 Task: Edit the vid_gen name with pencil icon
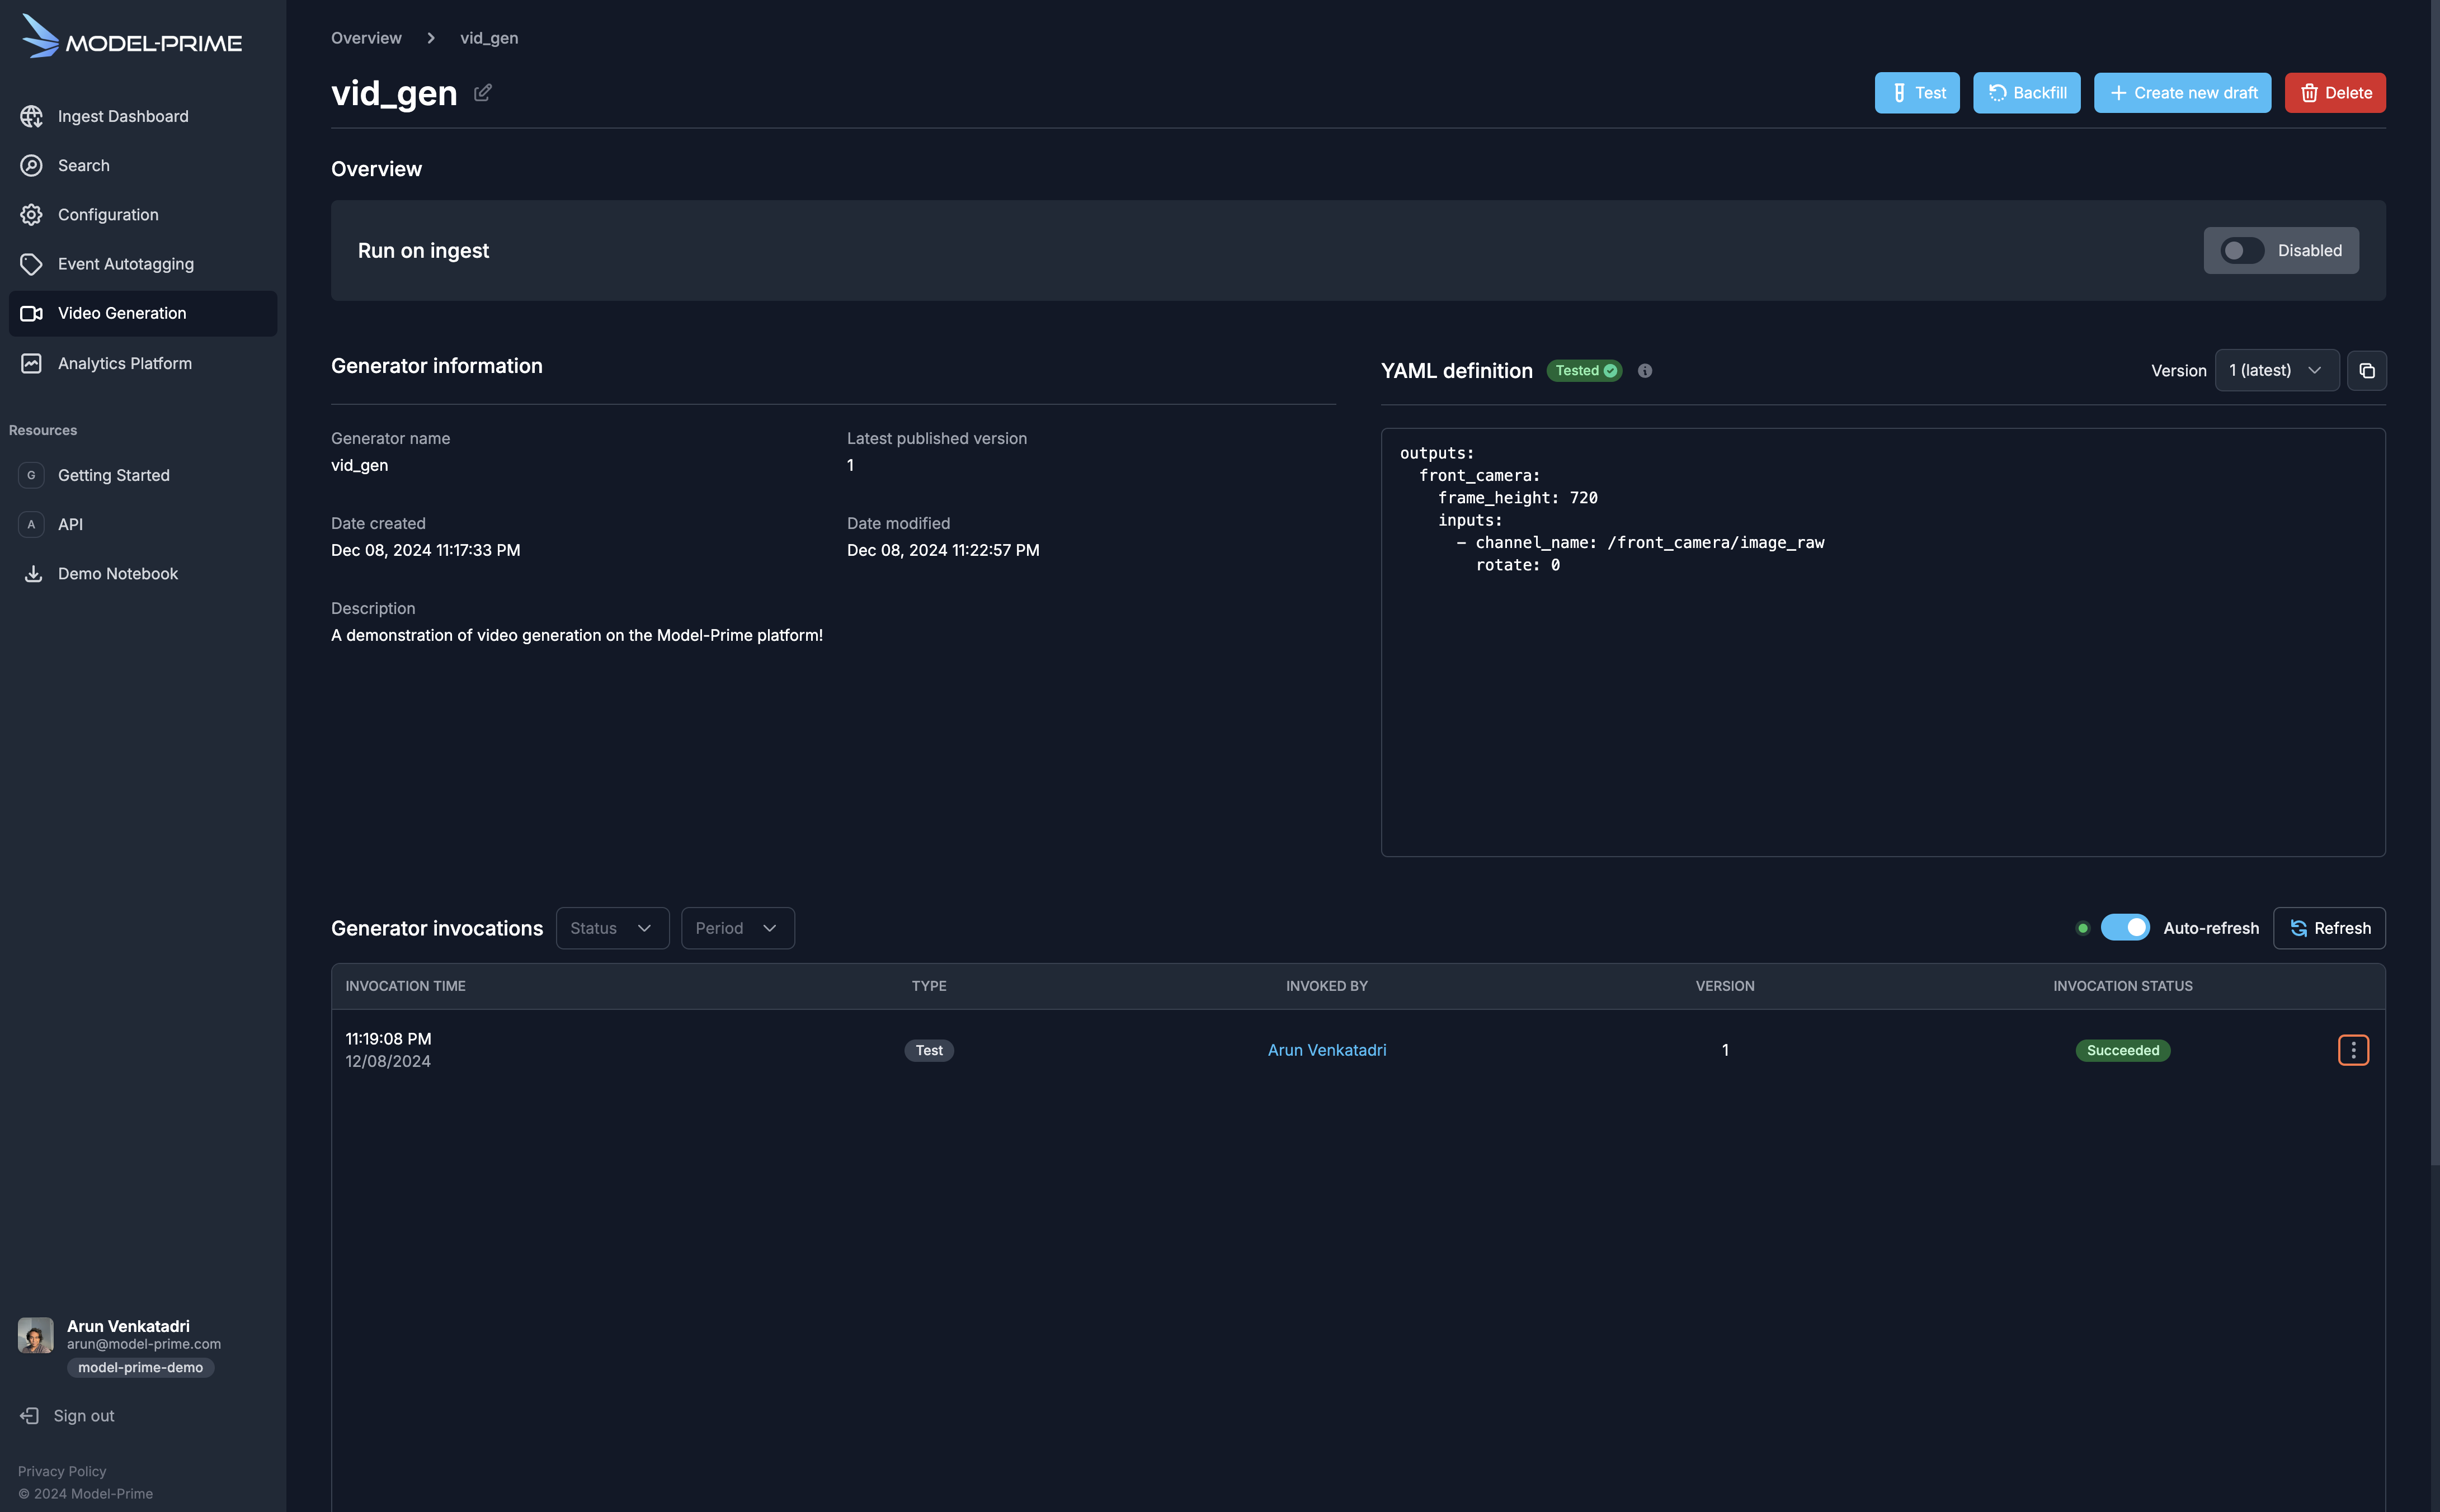pyautogui.click(x=482, y=92)
